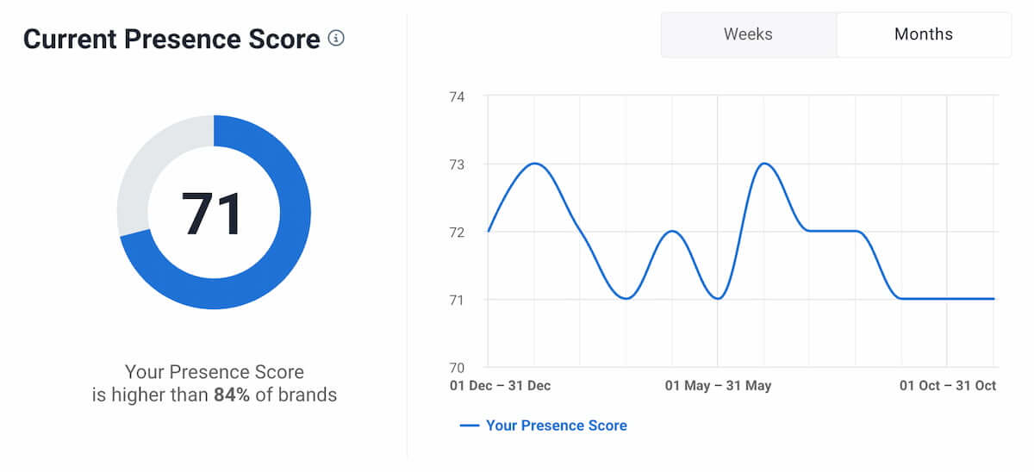Click the first chart peak at 73
Screen dimensions: 1034x472
(x=534, y=164)
